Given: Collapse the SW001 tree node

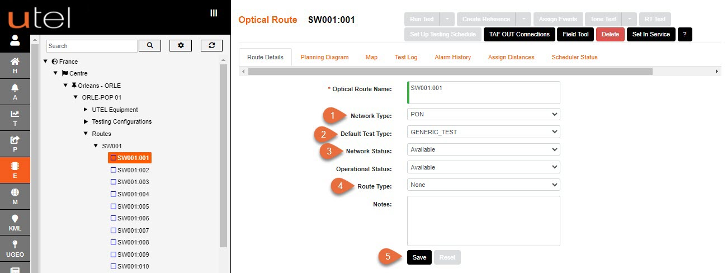Looking at the screenshot, I should tap(96, 146).
